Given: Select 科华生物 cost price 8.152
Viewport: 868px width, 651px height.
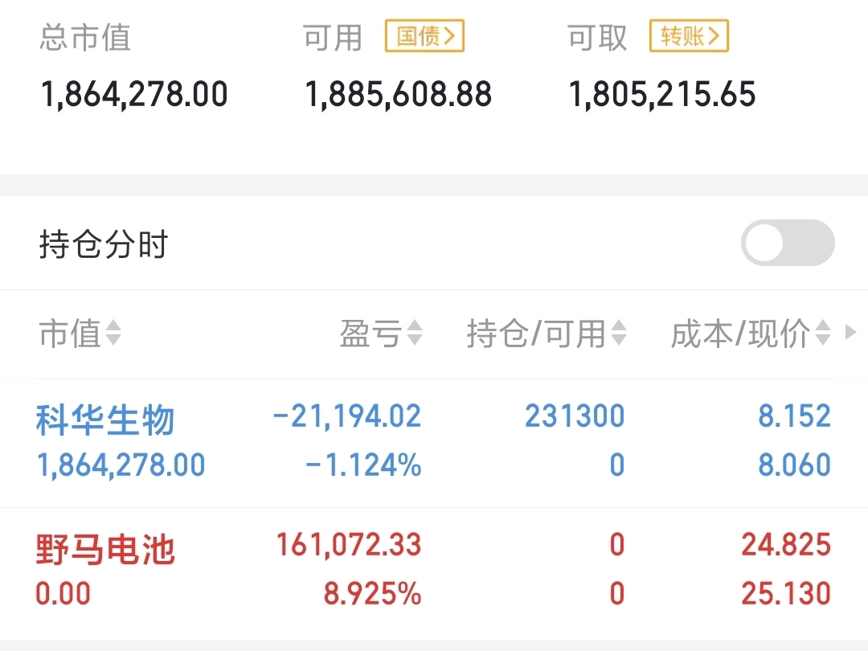Looking at the screenshot, I should (794, 416).
